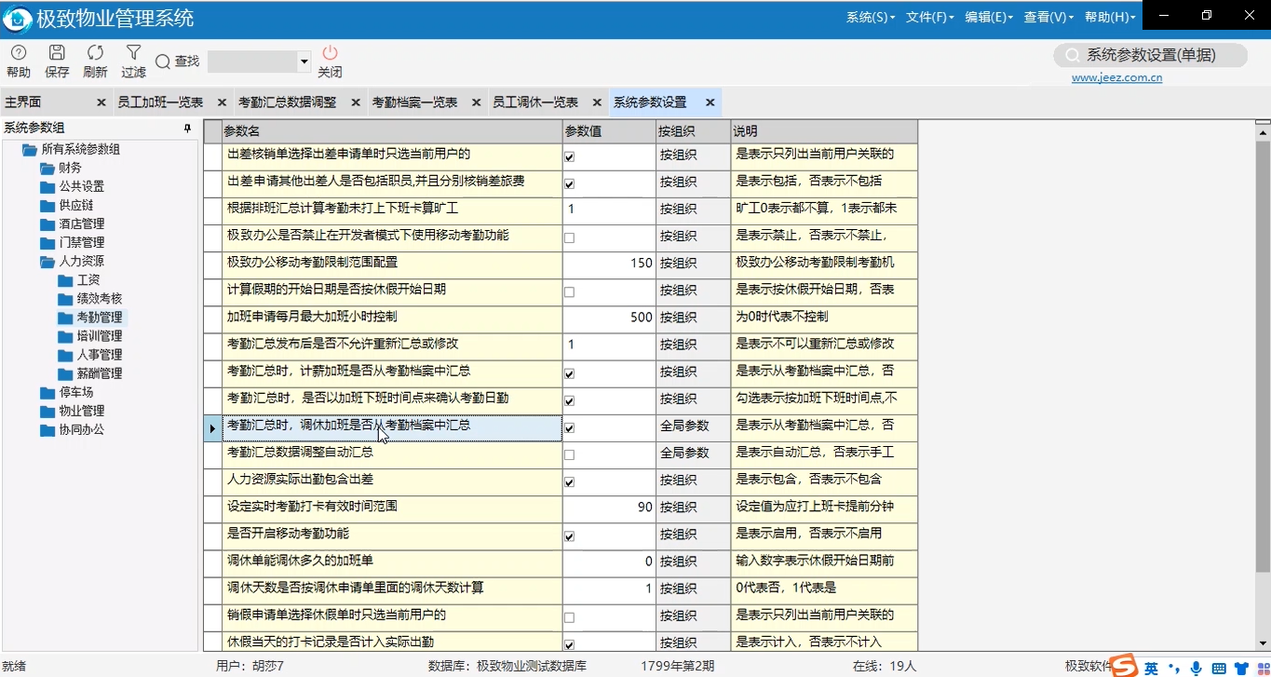
Task: Switch to the 主界面 tab
Action: (x=23, y=102)
